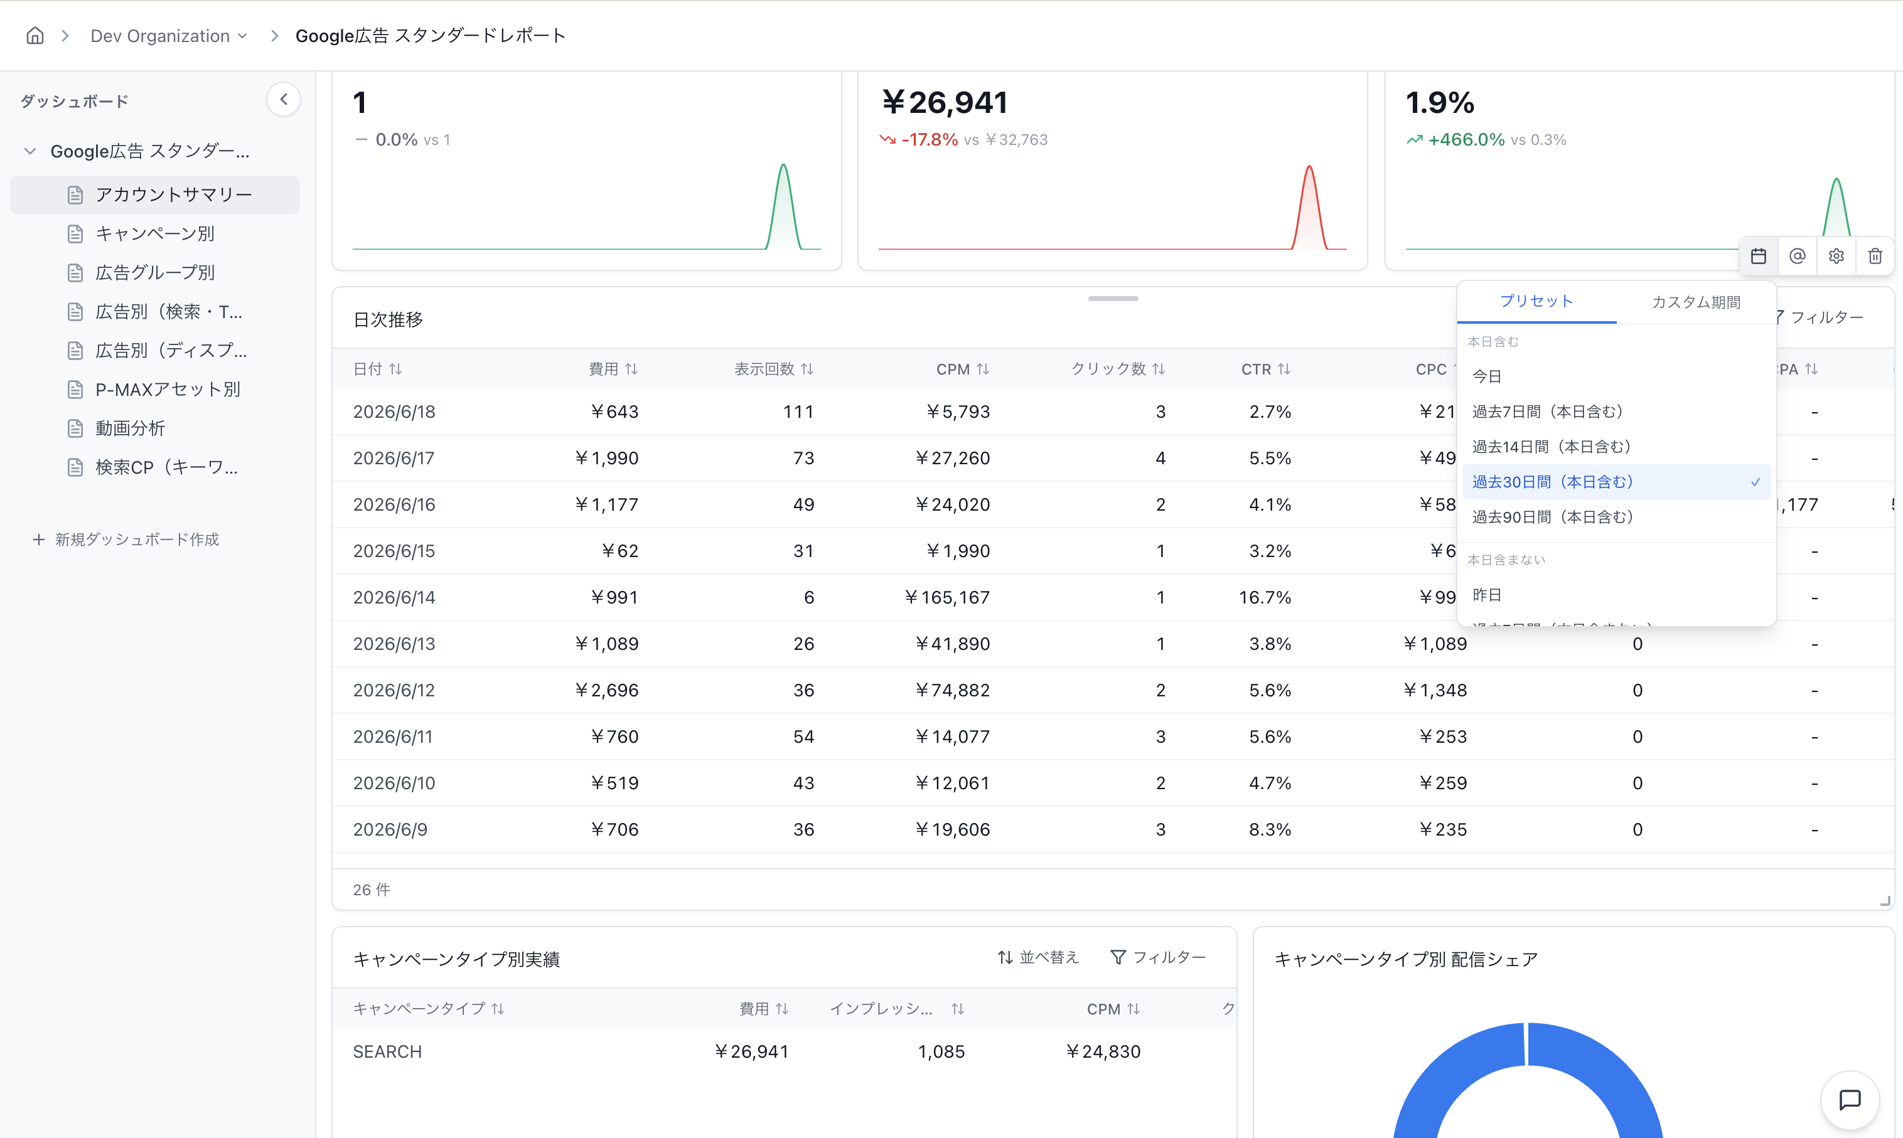Click the @ mention icon in widget toolbar

tap(1797, 256)
